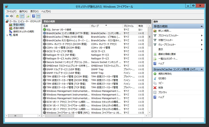
Task: Click the コピー icon
Action: pyautogui.click(x=155, y=83)
